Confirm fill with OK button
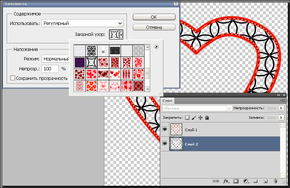This screenshot has width=290, height=188. click(154, 17)
